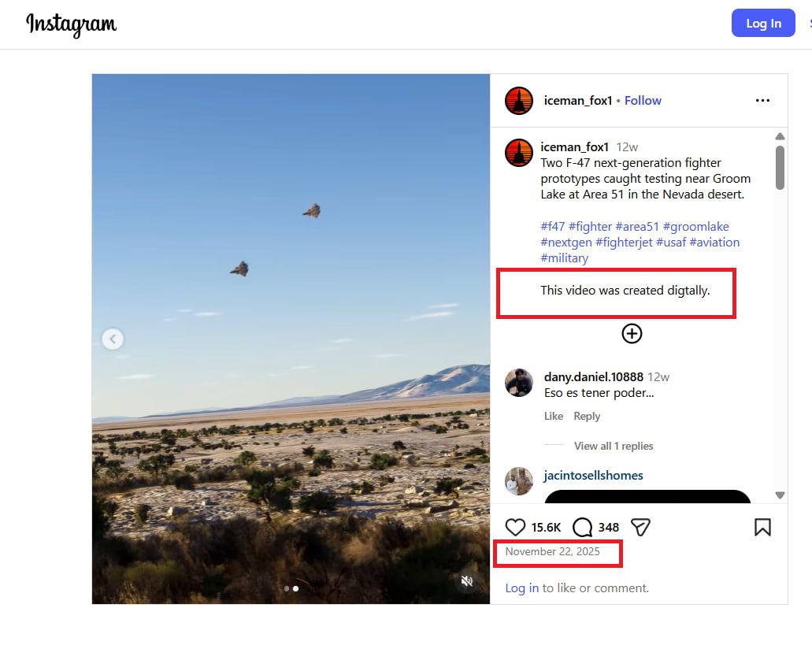The height and width of the screenshot is (645, 812).
Task: Open jacintosellshomes profile link
Action: (x=593, y=476)
